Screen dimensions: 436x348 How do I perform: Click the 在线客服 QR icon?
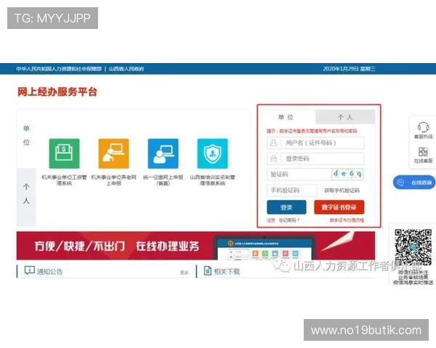click(x=423, y=152)
